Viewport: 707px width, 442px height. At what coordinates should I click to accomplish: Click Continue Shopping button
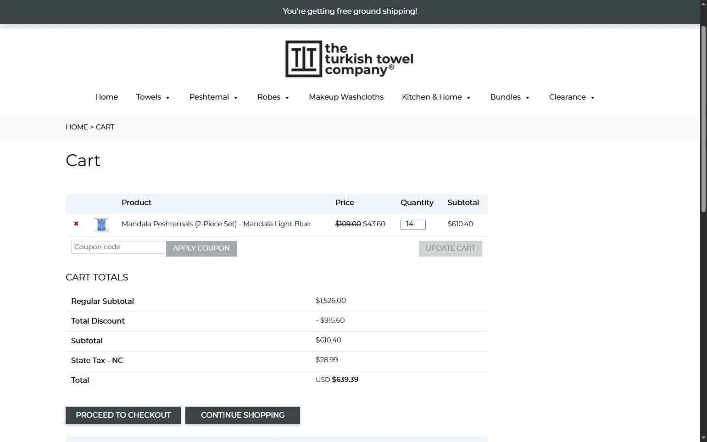243,415
